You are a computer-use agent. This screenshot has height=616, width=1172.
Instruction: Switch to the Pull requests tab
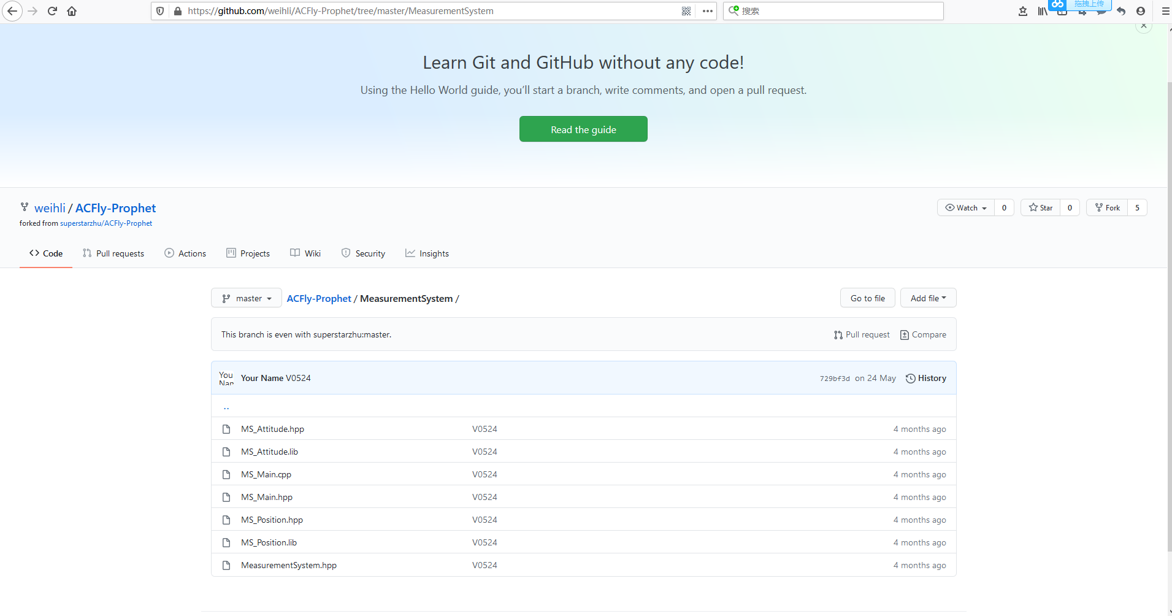pos(113,253)
